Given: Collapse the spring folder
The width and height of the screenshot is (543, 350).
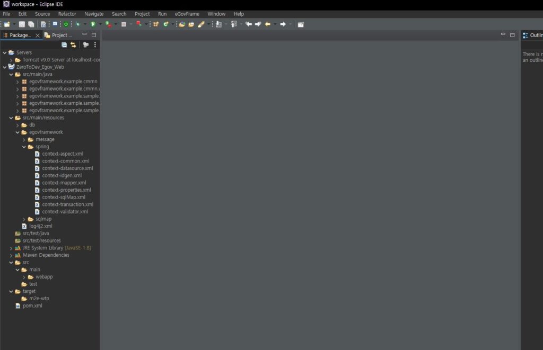Looking at the screenshot, I should 24,147.
